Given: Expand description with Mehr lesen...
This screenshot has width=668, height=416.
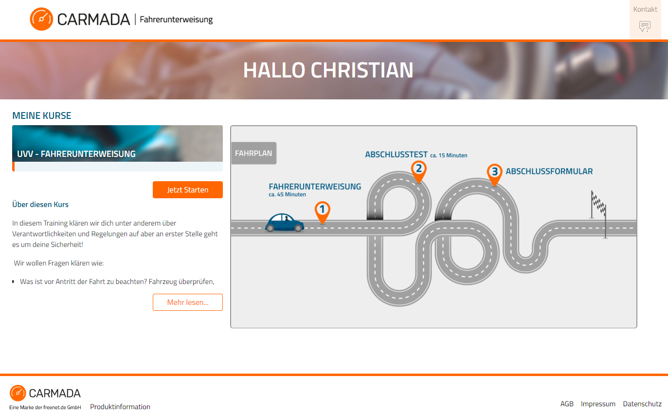Looking at the screenshot, I should click(188, 303).
